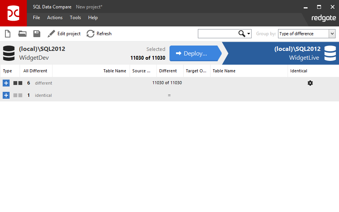Click the Edit project pencil button
Image resolution: width=339 pixels, height=212 pixels.
[64, 34]
